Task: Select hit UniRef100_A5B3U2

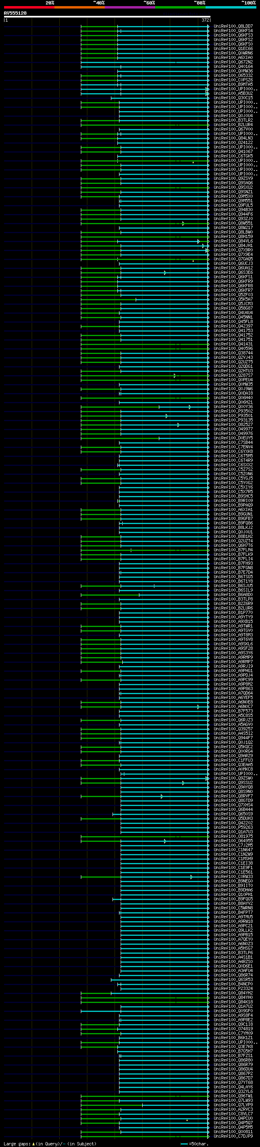Action: 233,94
